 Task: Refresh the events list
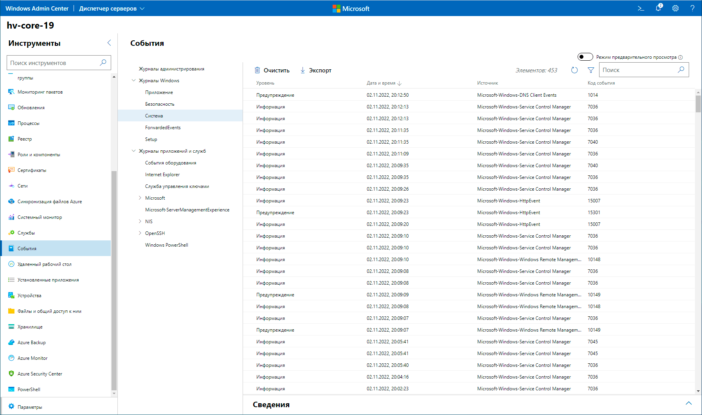point(574,70)
